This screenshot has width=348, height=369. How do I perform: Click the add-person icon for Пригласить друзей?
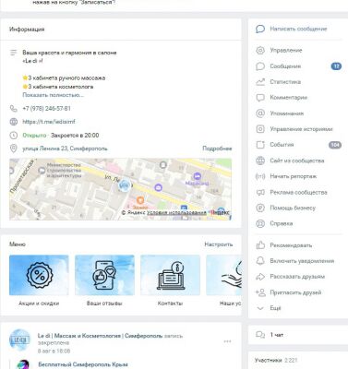pyautogui.click(x=260, y=292)
